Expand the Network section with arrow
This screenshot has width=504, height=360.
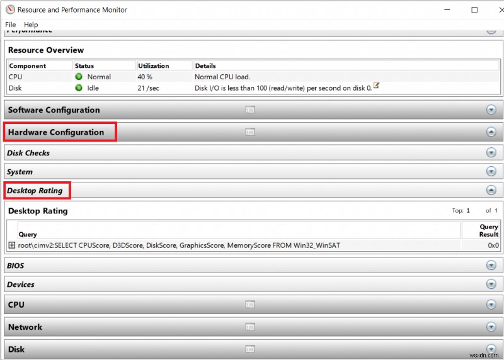[491, 327]
